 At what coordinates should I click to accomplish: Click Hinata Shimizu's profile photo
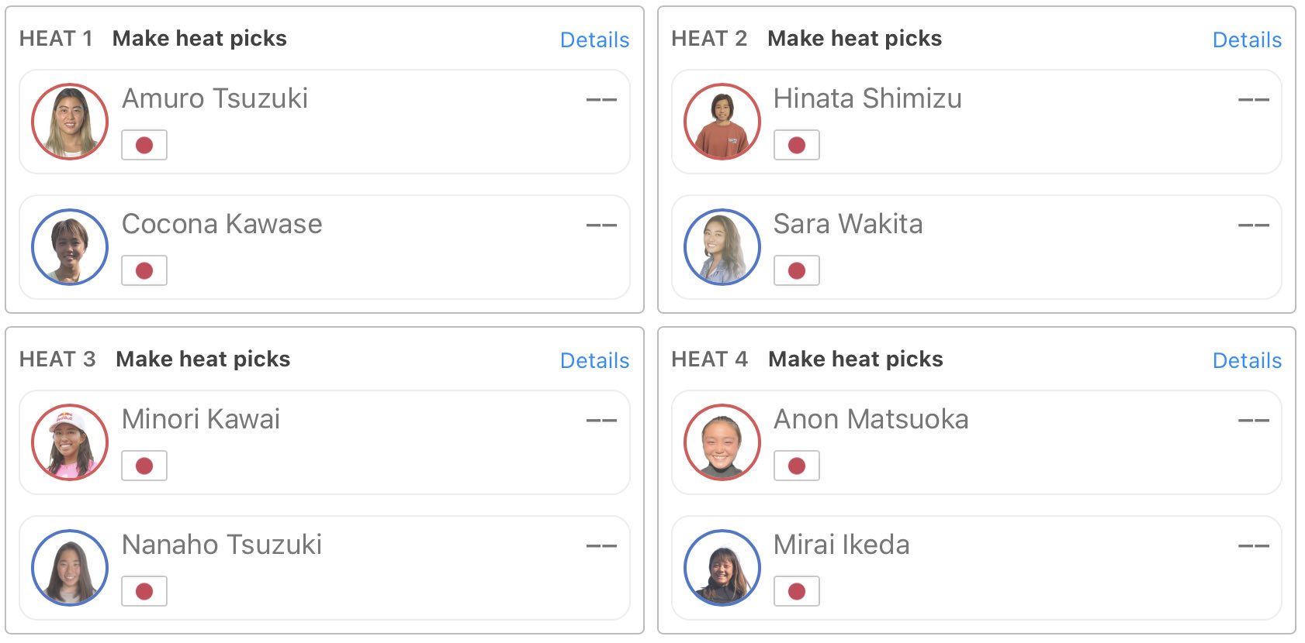click(722, 122)
